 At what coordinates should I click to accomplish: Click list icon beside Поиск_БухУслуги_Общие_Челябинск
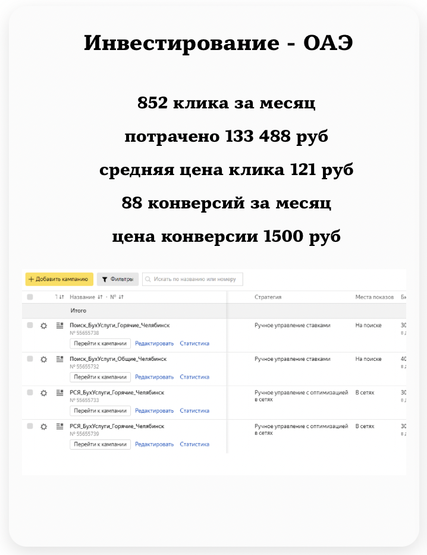pyautogui.click(x=59, y=359)
